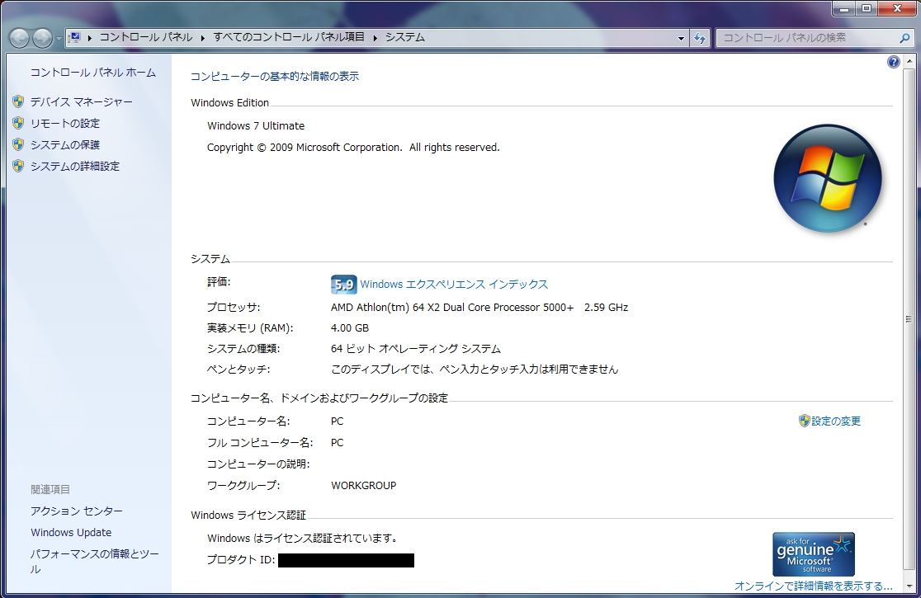
Task: Open Windows エクスペリエンス インデックス link
Action: pos(454,285)
